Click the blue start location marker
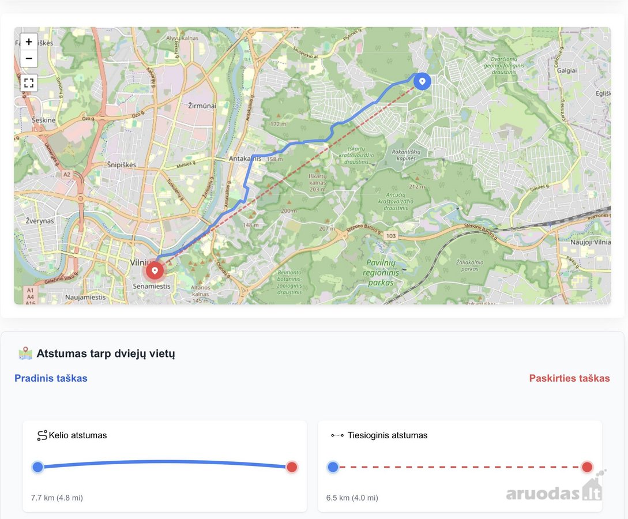Viewport: 628px width, 519px height. click(x=422, y=81)
